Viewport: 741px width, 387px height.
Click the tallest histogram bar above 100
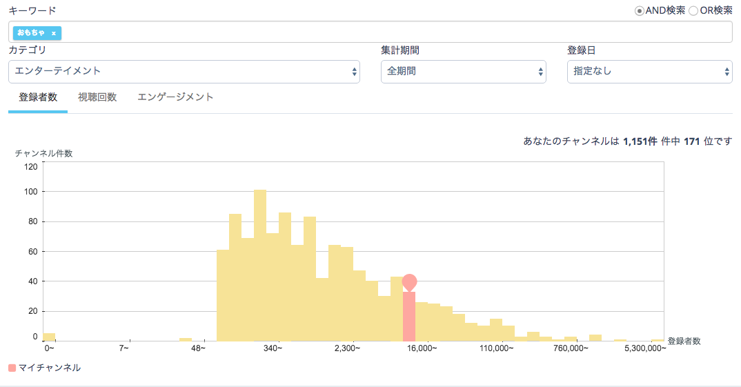260,265
